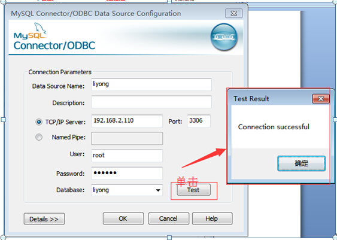This screenshot has height=240, width=337.
Task: Close the Data Source Configuration window
Action: 234,13
